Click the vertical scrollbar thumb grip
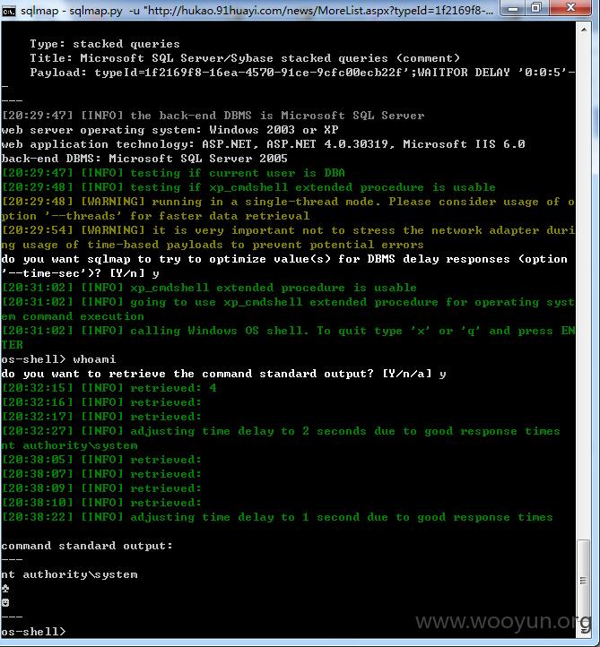The image size is (600, 647). tap(583, 580)
